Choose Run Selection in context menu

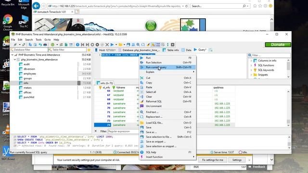point(167,62)
